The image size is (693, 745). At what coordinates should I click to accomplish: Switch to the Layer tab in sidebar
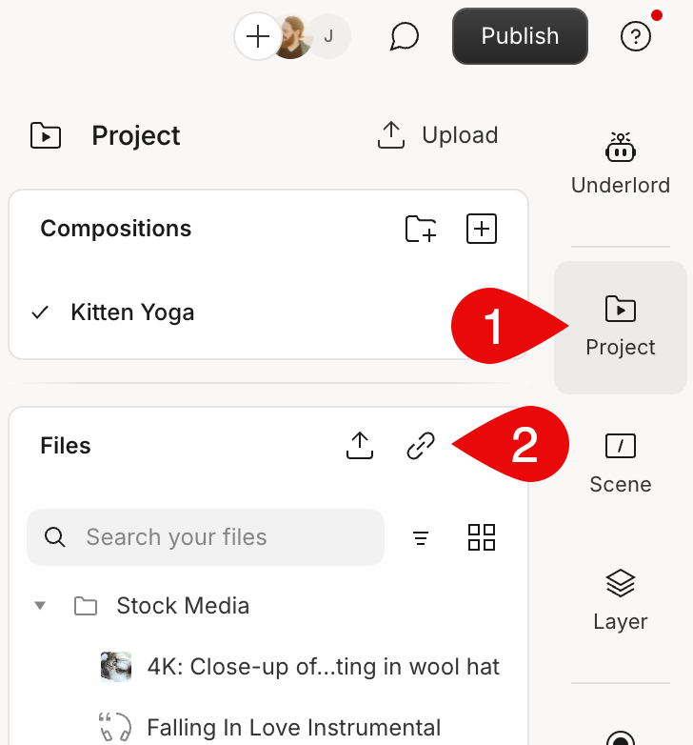coord(621,600)
